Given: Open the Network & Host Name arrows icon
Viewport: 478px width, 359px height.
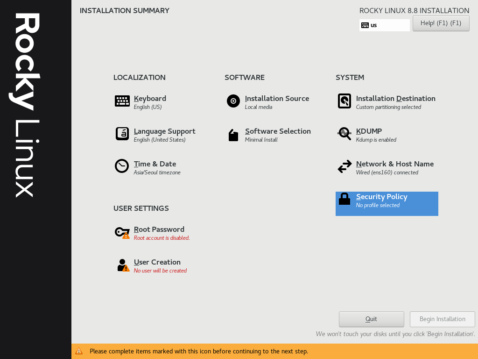Looking at the screenshot, I should pyautogui.click(x=344, y=167).
